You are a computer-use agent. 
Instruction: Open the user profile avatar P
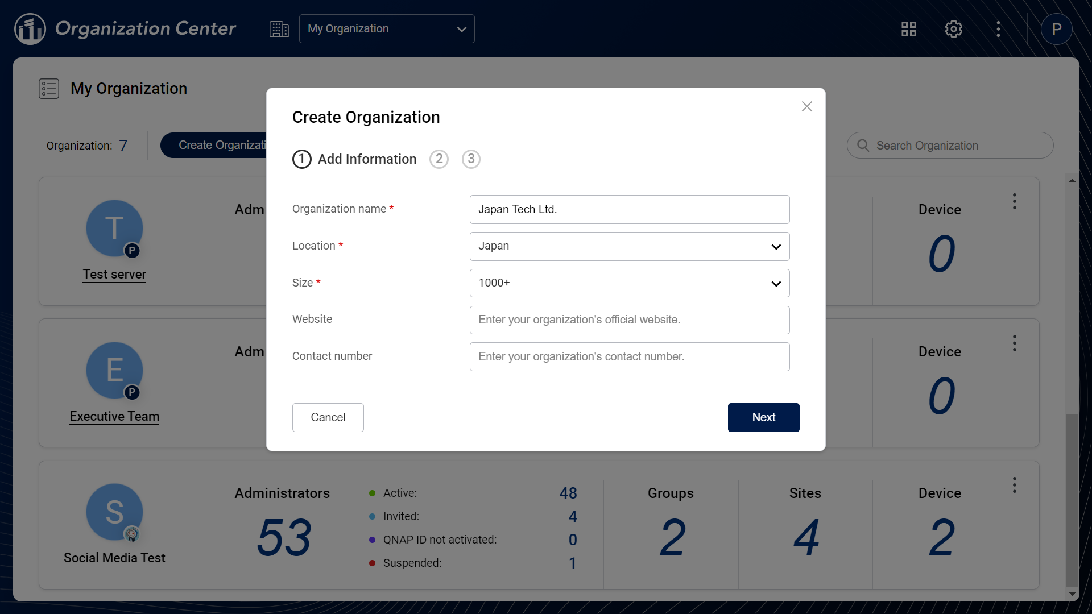[1056, 29]
